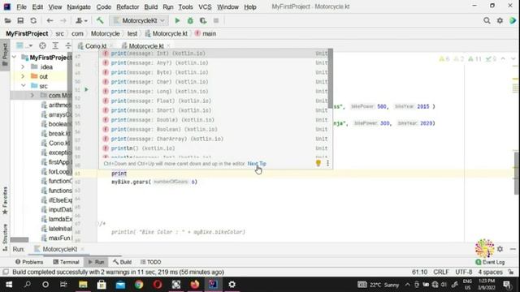
Task: Open the File menu
Action: [x=21, y=6]
